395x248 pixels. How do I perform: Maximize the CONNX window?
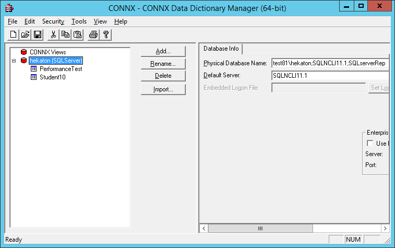(x=361, y=6)
